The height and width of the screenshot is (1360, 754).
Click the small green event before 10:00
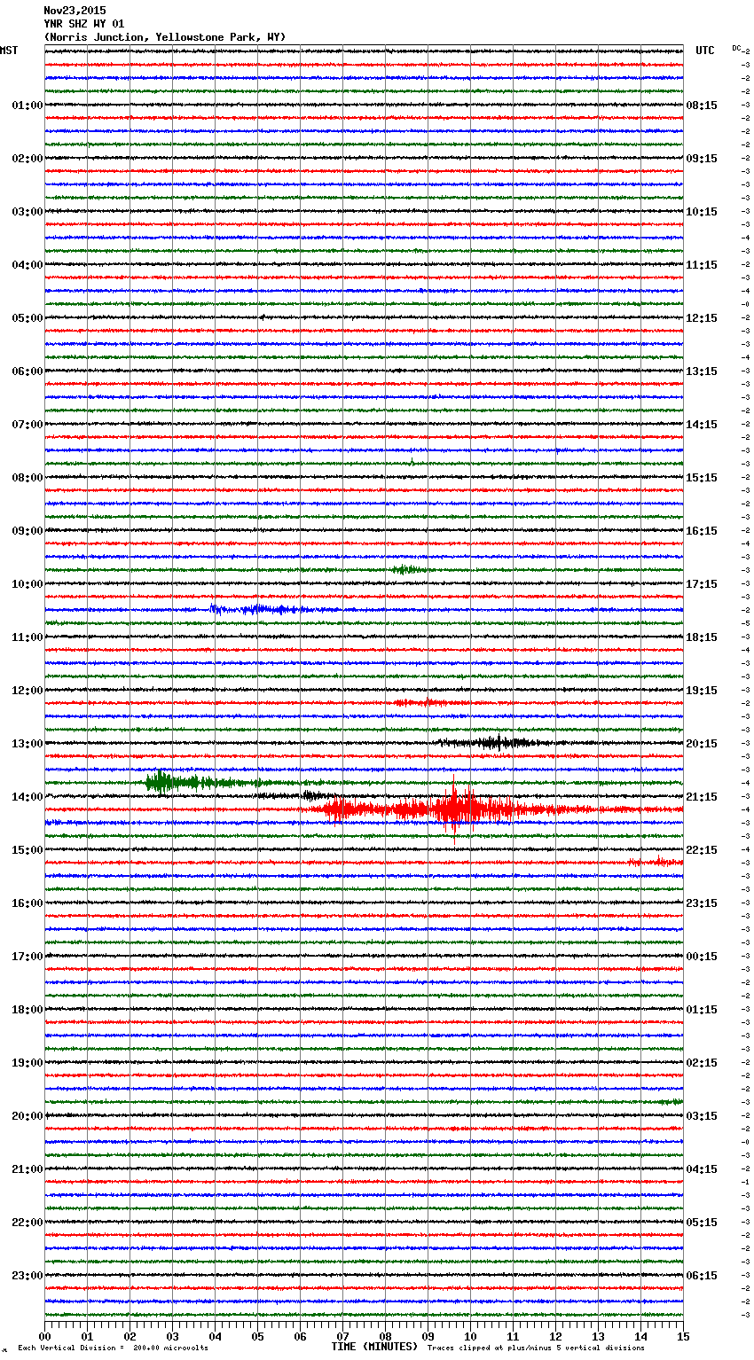tap(408, 569)
